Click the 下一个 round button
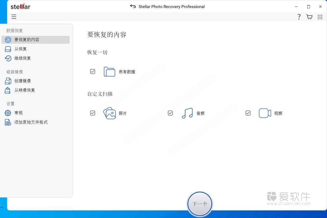 tap(200, 204)
